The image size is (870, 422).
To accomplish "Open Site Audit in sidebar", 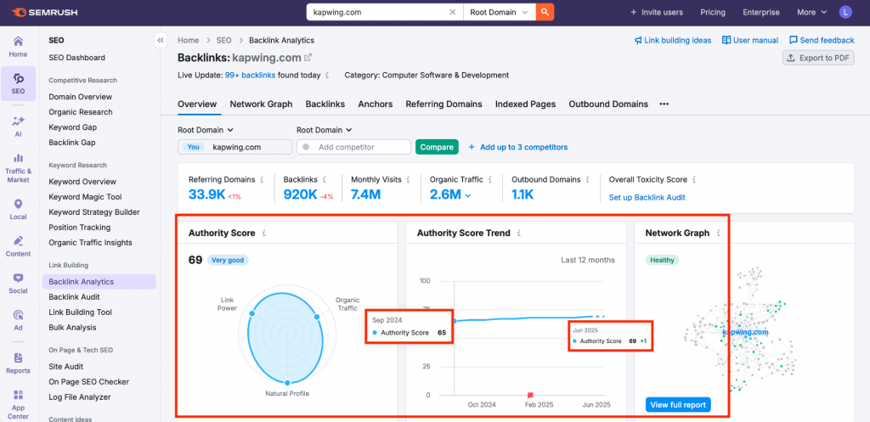I will pos(66,367).
